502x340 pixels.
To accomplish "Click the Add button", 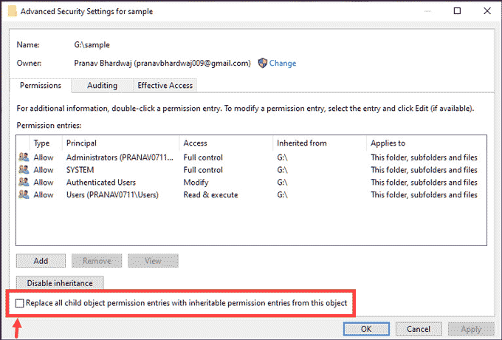I will pos(41,261).
